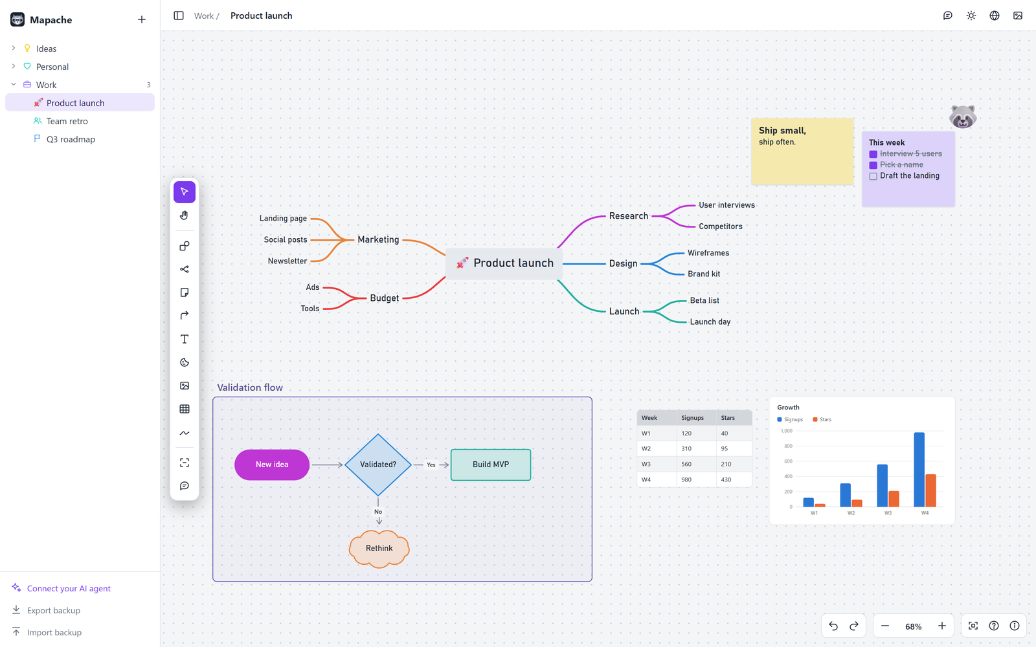This screenshot has height=647, width=1036.
Task: Switch theme with the sun icon
Action: tap(971, 16)
